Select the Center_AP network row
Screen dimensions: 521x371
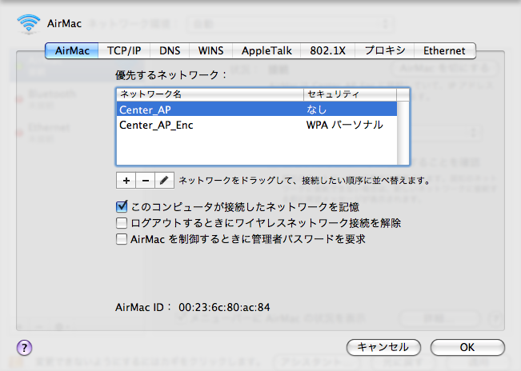click(257, 110)
